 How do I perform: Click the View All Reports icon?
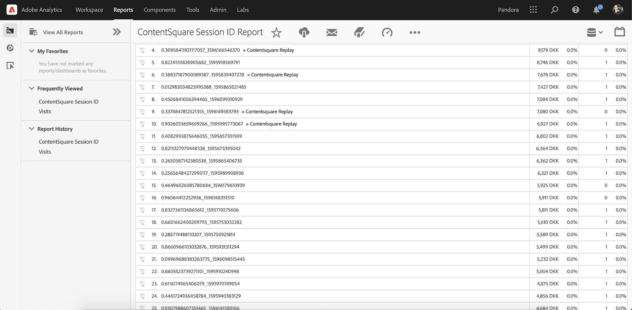tap(33, 32)
